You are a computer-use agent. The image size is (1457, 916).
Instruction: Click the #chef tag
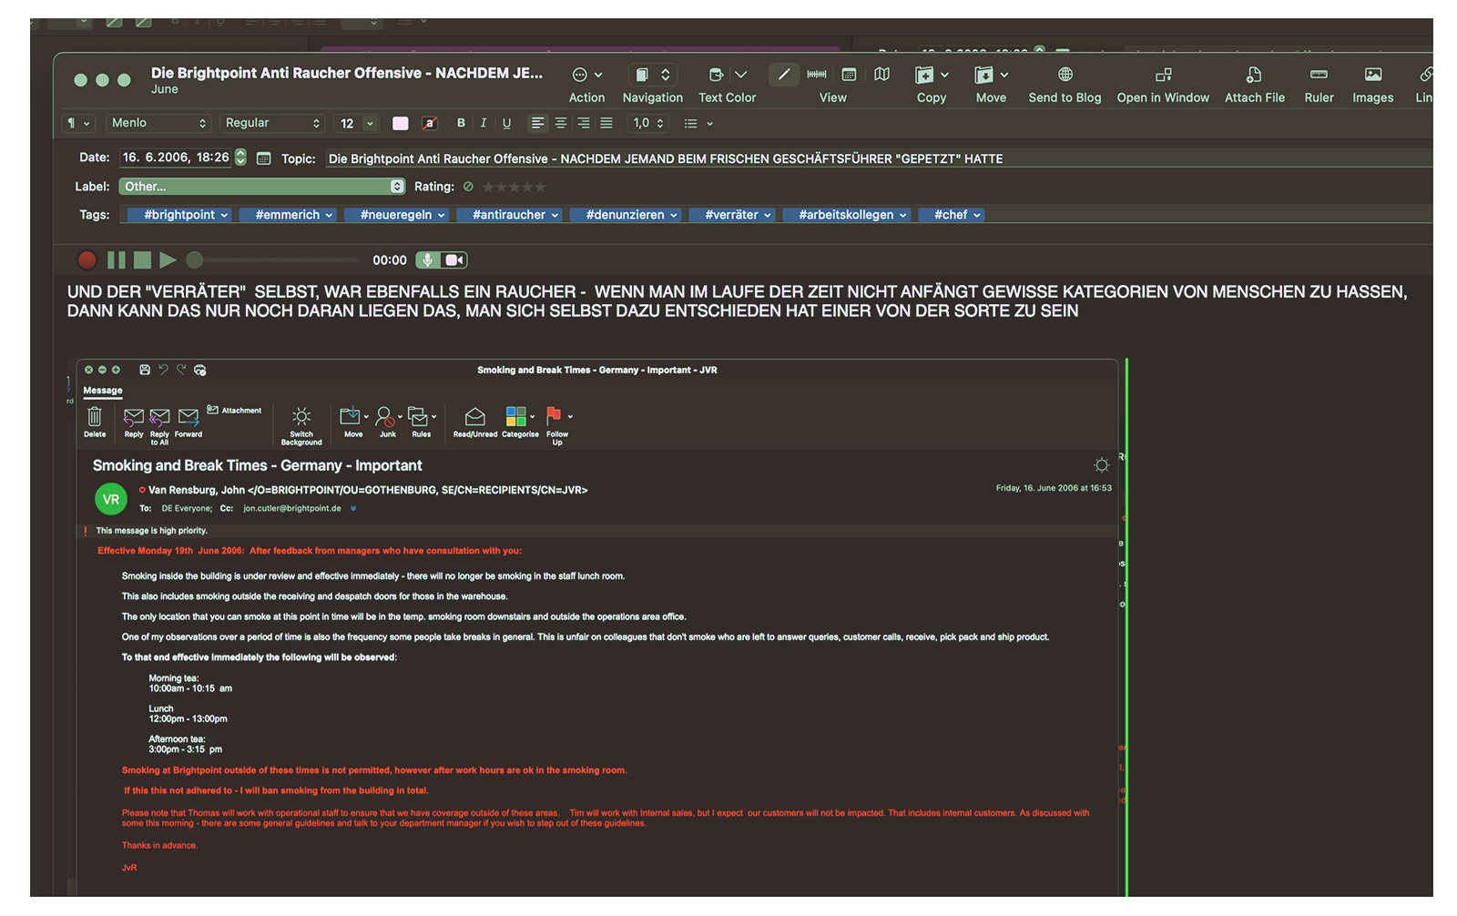[951, 215]
